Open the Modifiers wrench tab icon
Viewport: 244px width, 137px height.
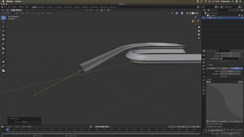(x=204, y=80)
